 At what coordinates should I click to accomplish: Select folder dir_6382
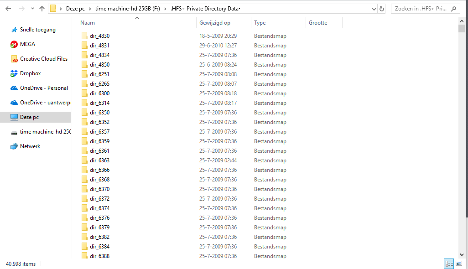point(100,237)
